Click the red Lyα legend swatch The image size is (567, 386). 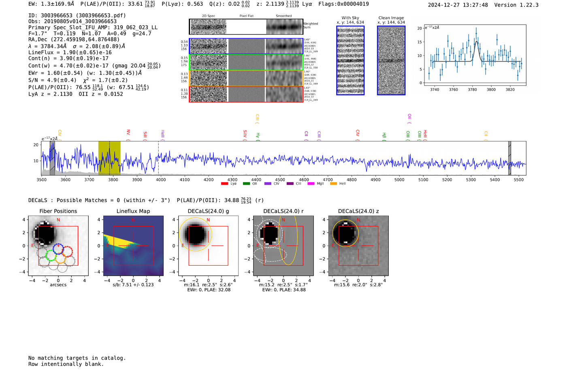click(224, 183)
